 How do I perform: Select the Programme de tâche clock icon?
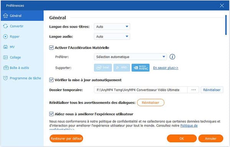click(5, 78)
